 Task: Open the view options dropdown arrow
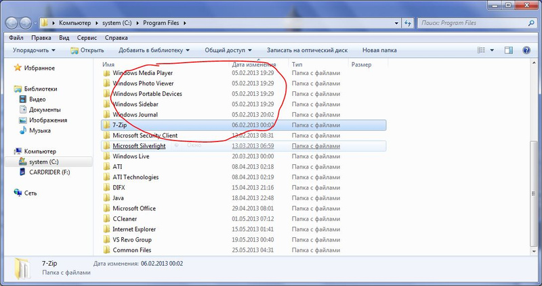point(495,50)
